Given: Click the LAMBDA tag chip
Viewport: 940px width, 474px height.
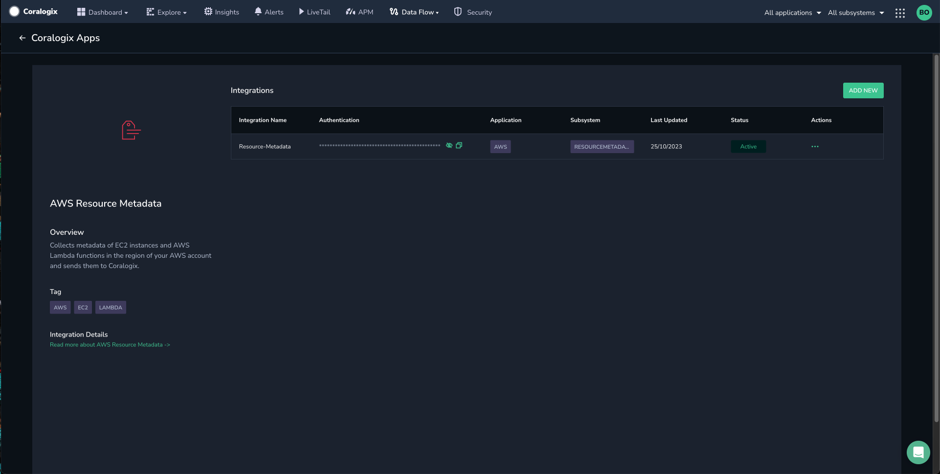Looking at the screenshot, I should pos(111,307).
